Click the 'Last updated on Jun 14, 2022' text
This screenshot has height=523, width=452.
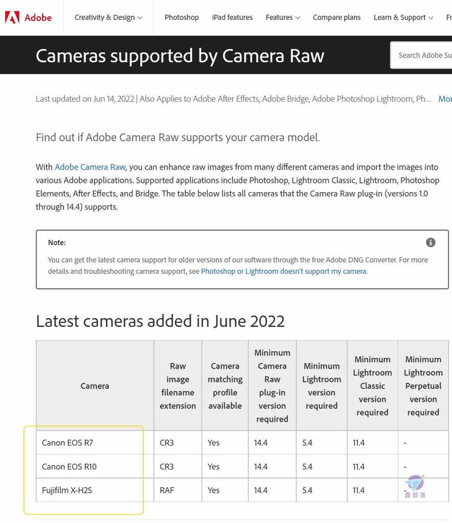coord(85,99)
